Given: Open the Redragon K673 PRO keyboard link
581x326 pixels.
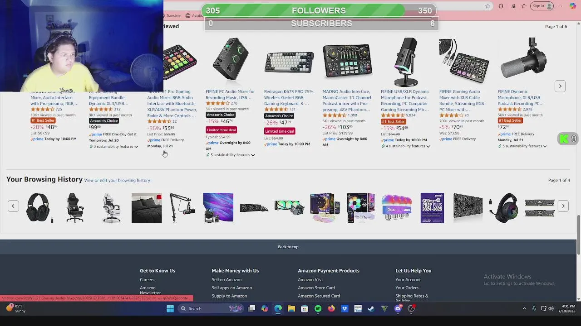Looking at the screenshot, I should tap(289, 97).
